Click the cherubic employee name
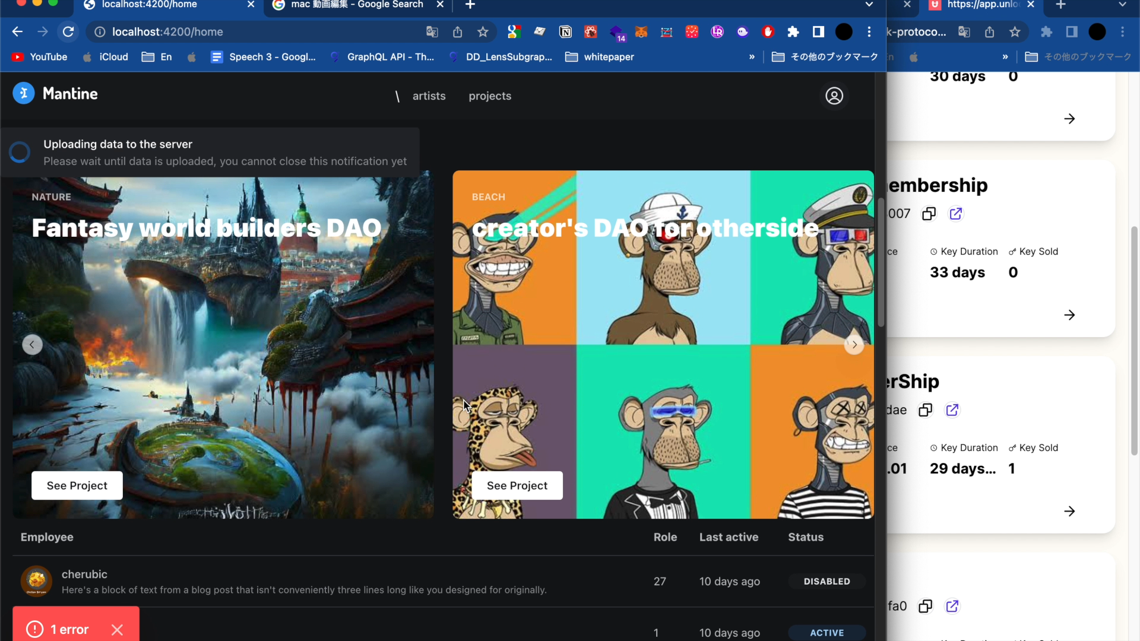Viewport: 1140px width, 641px height. [x=84, y=575]
